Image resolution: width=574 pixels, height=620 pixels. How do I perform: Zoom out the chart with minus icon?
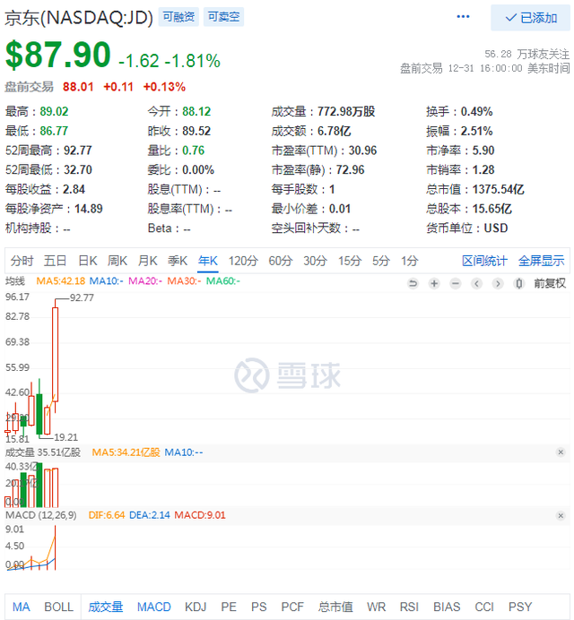455,283
